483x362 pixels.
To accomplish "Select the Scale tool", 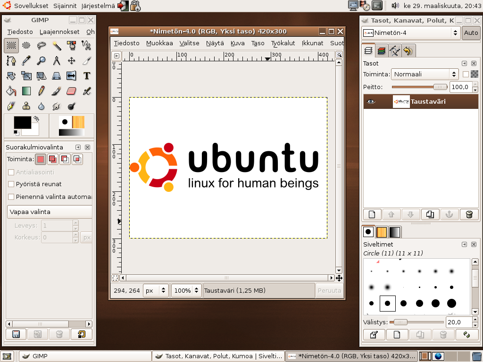I will [x=26, y=76].
